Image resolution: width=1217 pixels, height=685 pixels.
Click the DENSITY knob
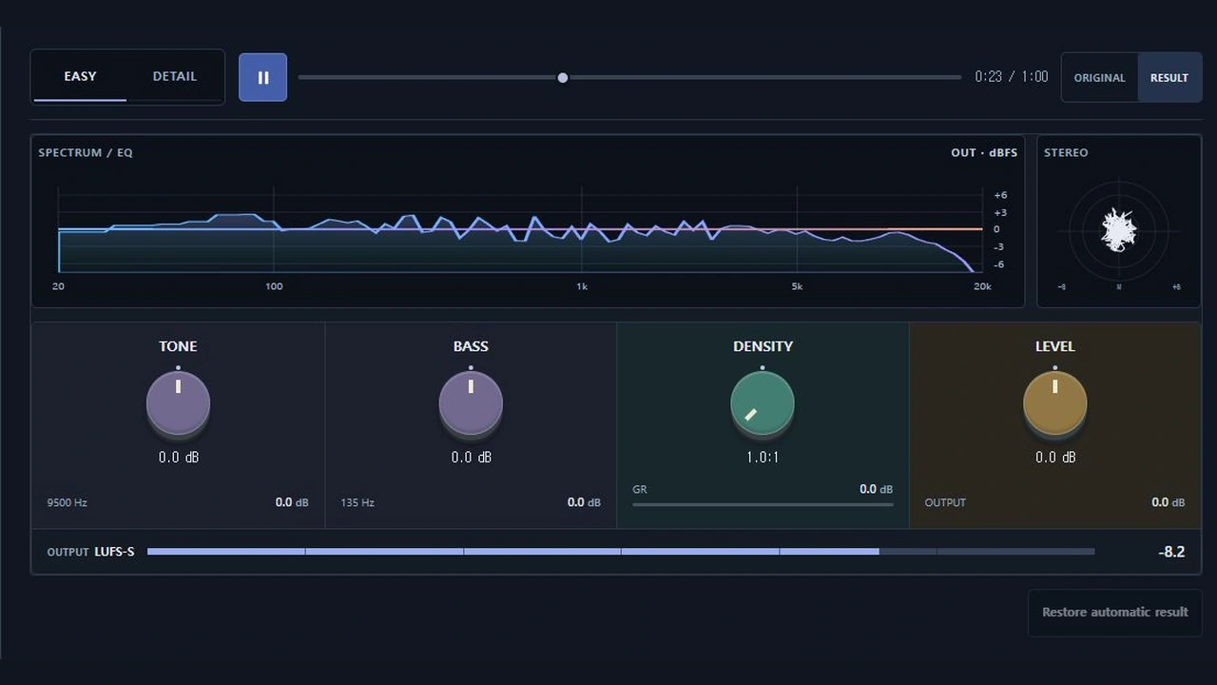point(763,403)
